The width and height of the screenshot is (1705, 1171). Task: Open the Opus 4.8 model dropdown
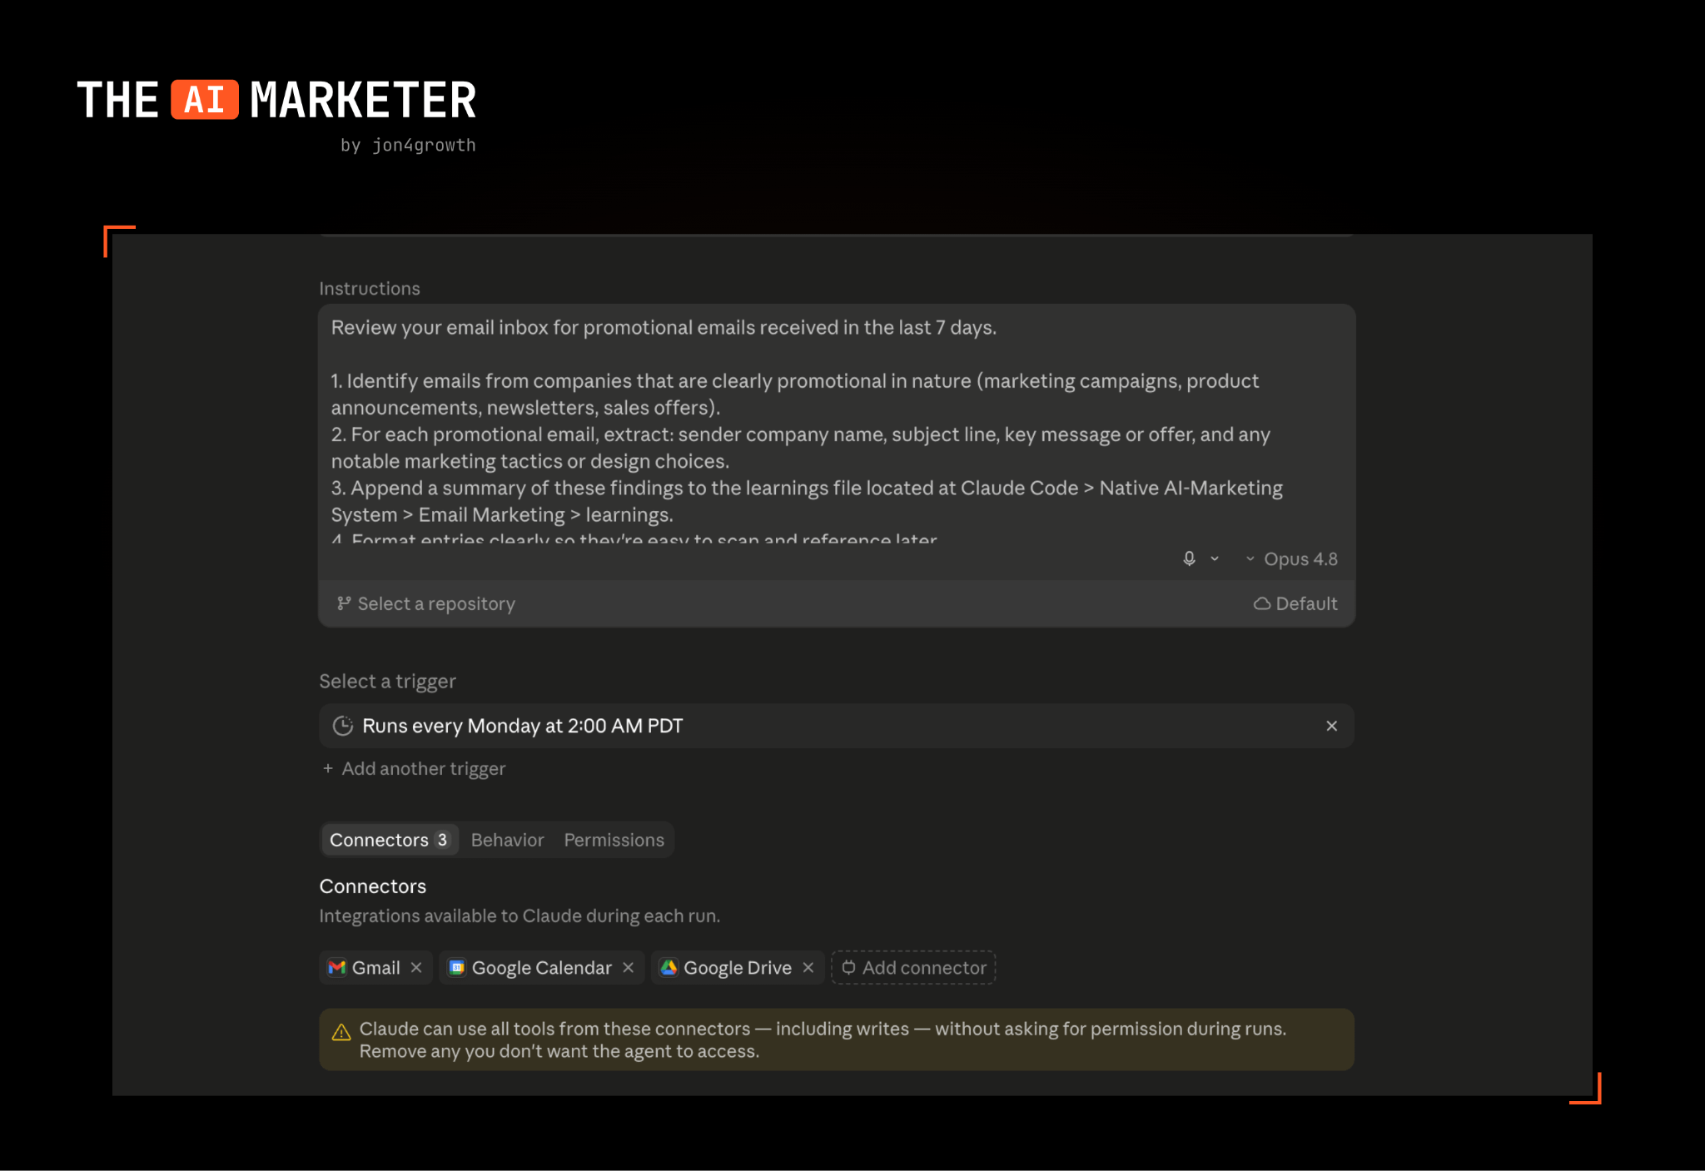click(x=1291, y=559)
